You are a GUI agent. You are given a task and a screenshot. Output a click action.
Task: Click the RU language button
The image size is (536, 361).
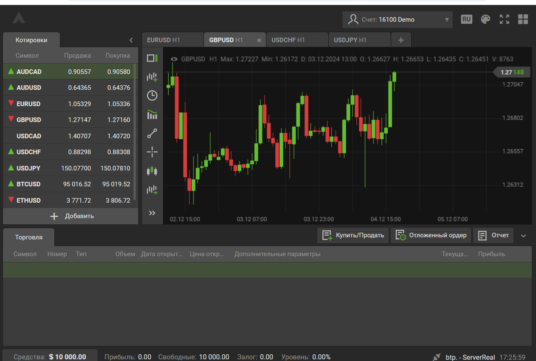[466, 19]
